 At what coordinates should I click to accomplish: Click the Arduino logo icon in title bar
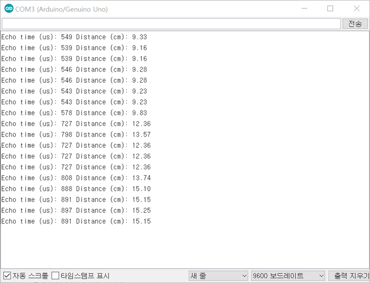[x=9, y=9]
